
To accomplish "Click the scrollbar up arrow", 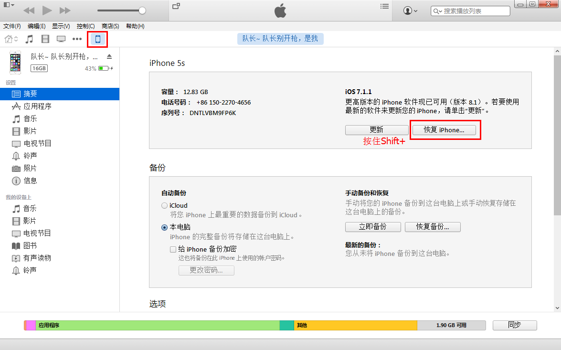I will [558, 52].
